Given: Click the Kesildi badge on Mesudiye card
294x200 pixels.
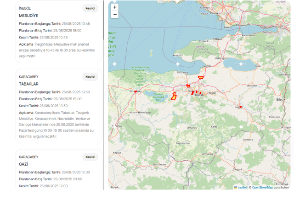Looking at the screenshot, I should click(x=90, y=8).
